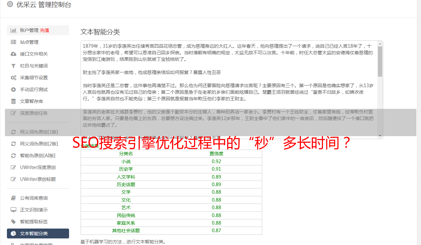The height and width of the screenshot is (245, 421).
Task: Click the 民俗传统 category cell
Action: pos(126,215)
